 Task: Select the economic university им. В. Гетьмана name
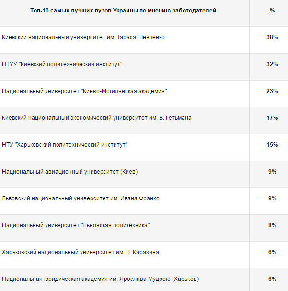point(97,118)
